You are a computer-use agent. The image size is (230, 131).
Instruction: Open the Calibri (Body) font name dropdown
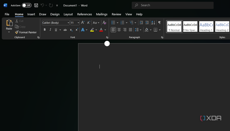click(68, 23)
